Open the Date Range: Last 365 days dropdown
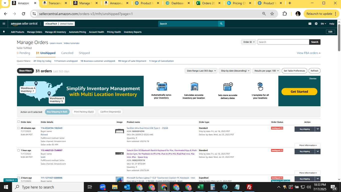341x192 pixels. click(x=201, y=71)
